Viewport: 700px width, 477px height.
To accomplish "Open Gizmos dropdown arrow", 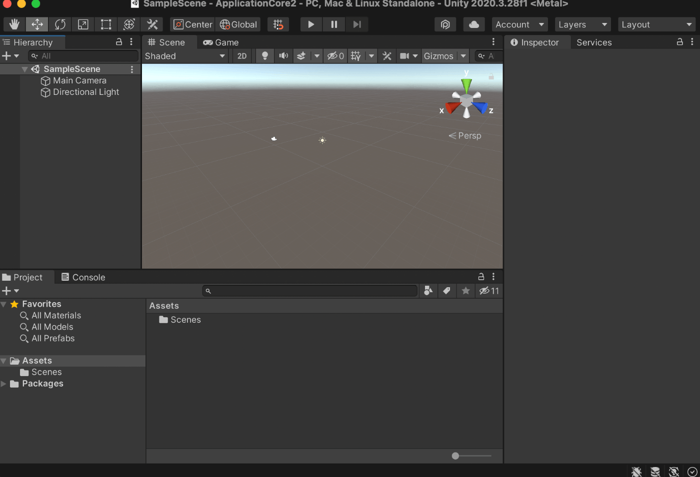I will coord(463,56).
